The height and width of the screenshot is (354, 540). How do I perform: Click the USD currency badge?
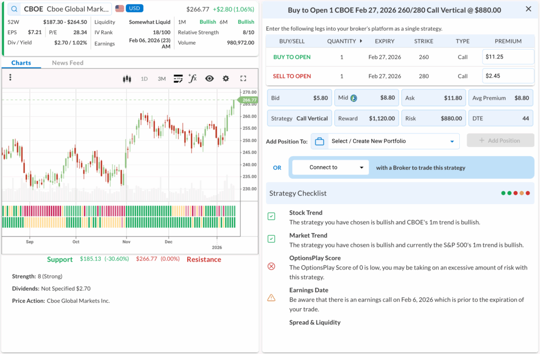134,9
